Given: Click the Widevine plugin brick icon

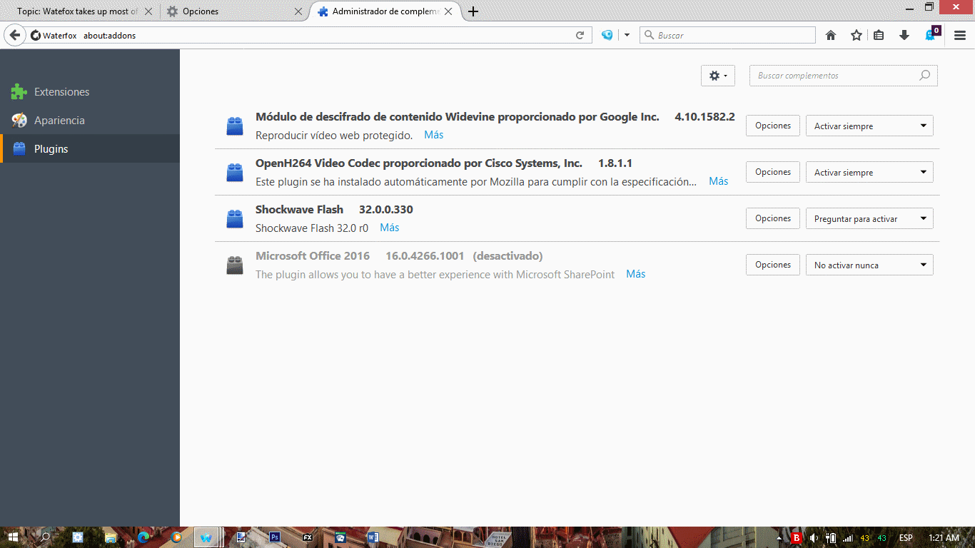Looking at the screenshot, I should 235,126.
